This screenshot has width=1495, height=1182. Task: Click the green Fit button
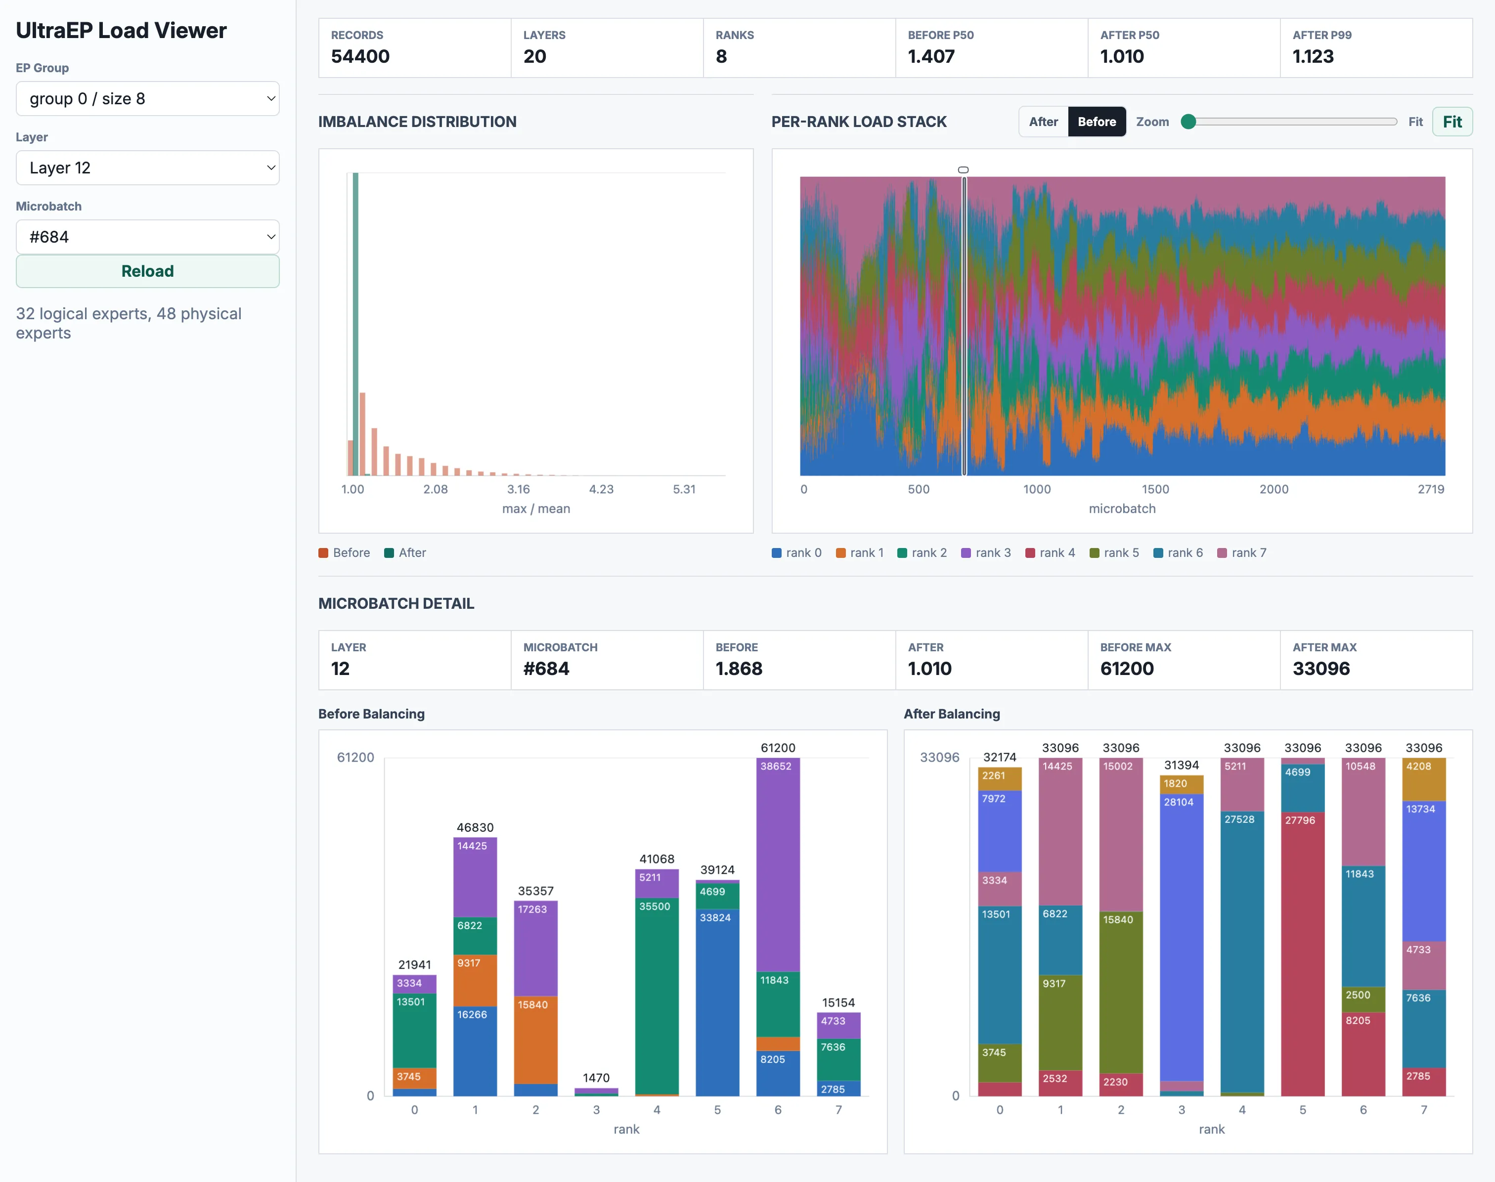[x=1452, y=122]
